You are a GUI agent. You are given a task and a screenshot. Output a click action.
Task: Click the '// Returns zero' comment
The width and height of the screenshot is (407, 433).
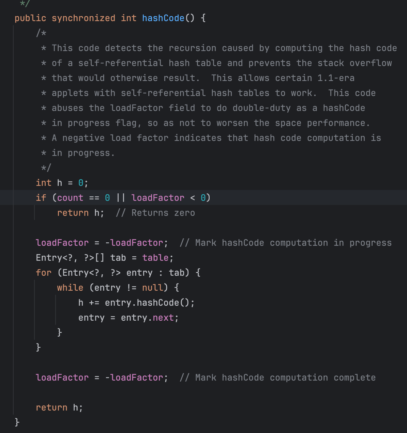pyautogui.click(x=155, y=213)
